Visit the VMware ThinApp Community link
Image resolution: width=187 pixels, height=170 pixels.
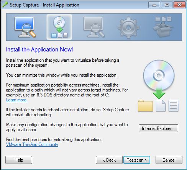(32, 144)
